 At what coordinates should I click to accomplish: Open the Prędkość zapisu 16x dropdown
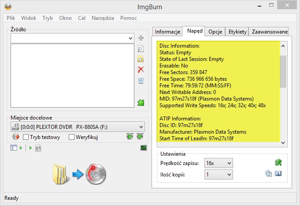[x=219, y=163]
